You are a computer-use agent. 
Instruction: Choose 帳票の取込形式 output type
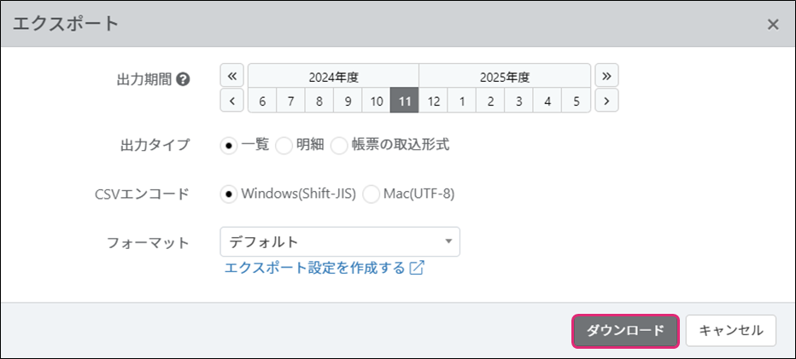[339, 145]
